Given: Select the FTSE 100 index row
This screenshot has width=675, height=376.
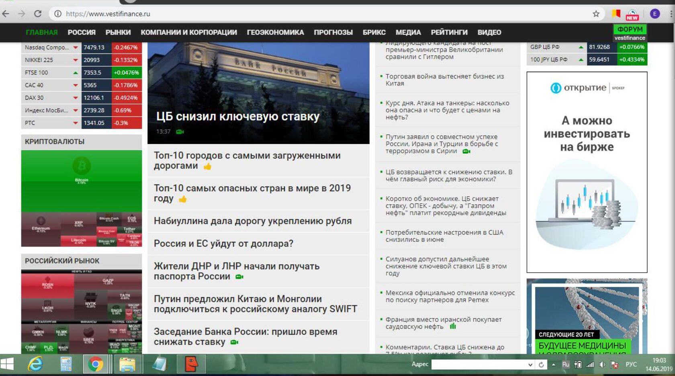Looking at the screenshot, I should click(82, 72).
